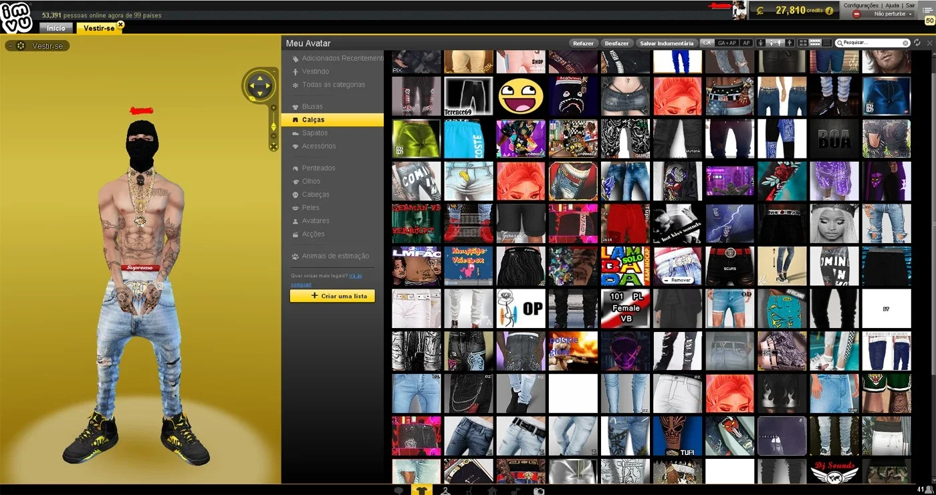Screen dimensions: 936x495
Task: Open the clothes hanger icon in bottom bar
Action: point(446,491)
